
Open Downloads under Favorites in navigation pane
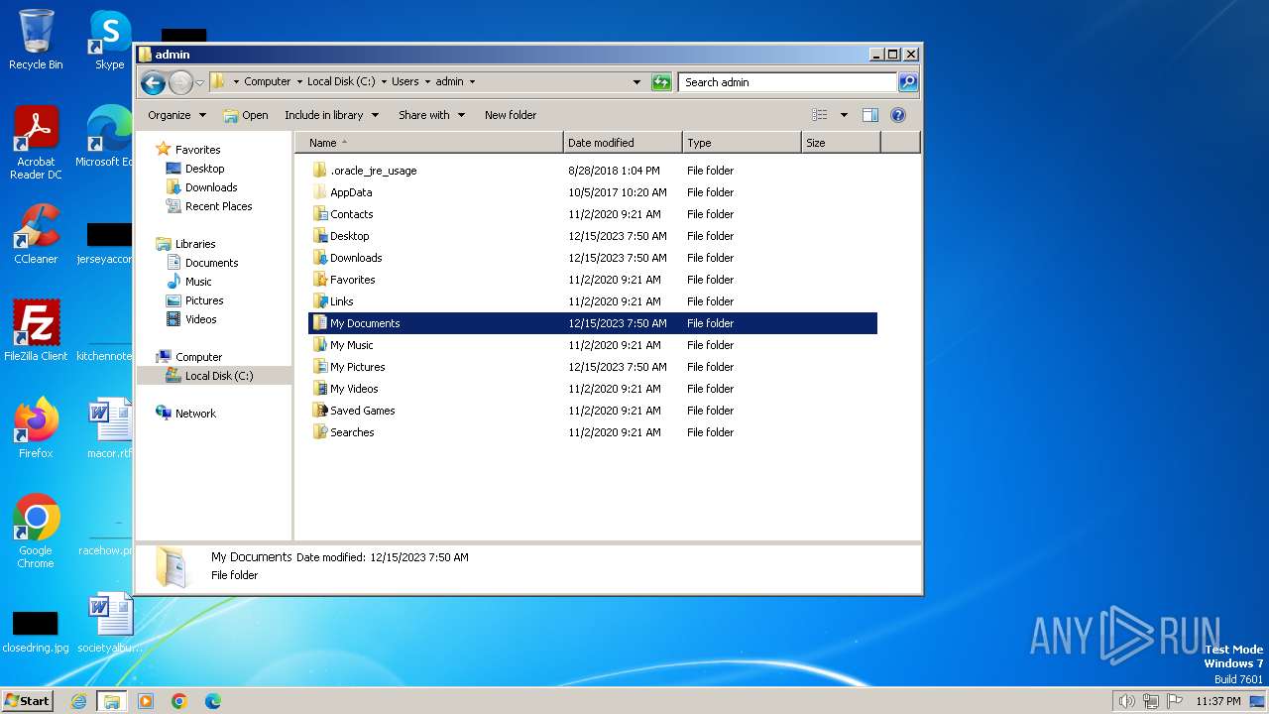pyautogui.click(x=211, y=187)
